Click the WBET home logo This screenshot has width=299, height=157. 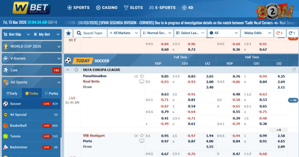click(32, 8)
